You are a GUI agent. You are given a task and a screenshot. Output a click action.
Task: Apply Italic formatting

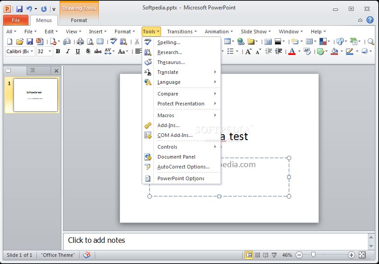pyautogui.click(x=68, y=51)
